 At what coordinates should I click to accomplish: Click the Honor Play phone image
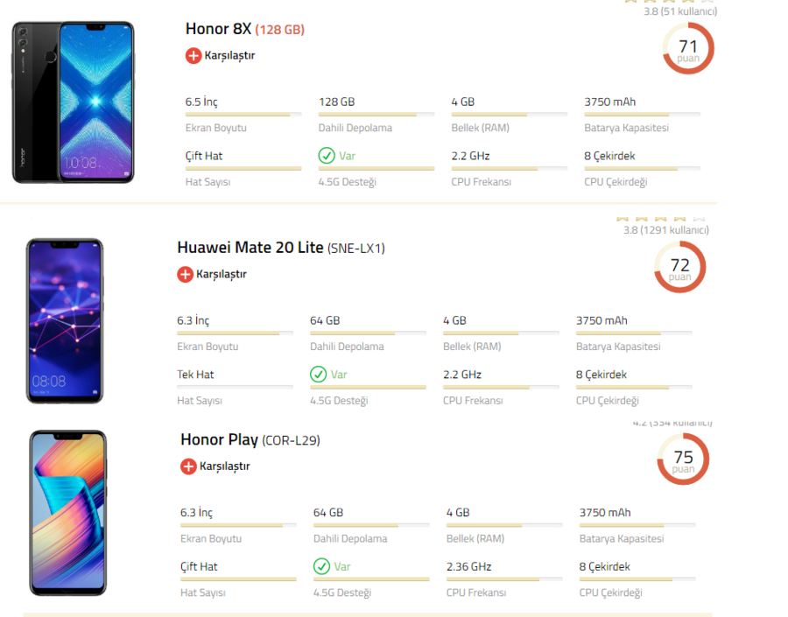click(x=67, y=513)
